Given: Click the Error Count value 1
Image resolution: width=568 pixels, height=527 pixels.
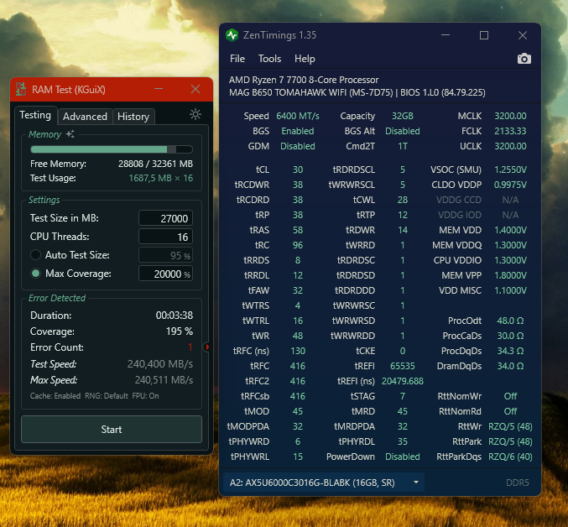Looking at the screenshot, I should 190,347.
